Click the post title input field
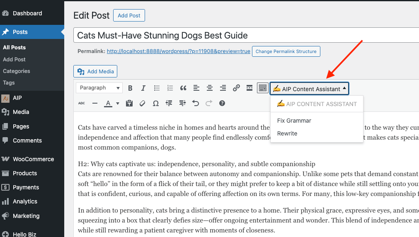Viewport: 419px width, 237px height. [x=246, y=35]
